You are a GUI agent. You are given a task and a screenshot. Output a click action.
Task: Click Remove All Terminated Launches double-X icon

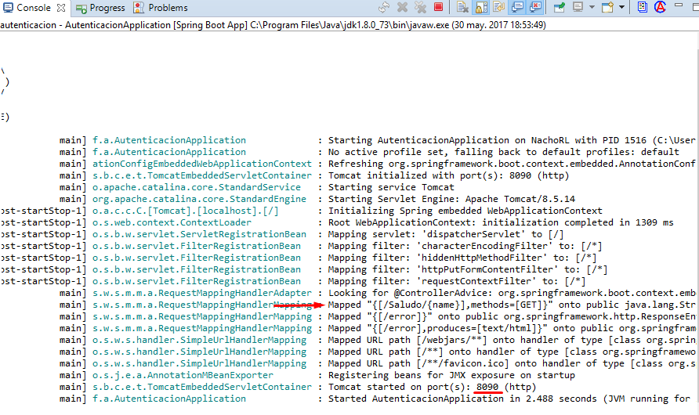[x=421, y=8]
